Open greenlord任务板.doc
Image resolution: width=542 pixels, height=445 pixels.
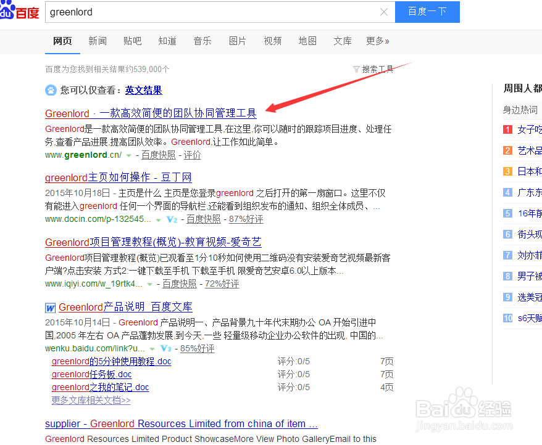91,374
